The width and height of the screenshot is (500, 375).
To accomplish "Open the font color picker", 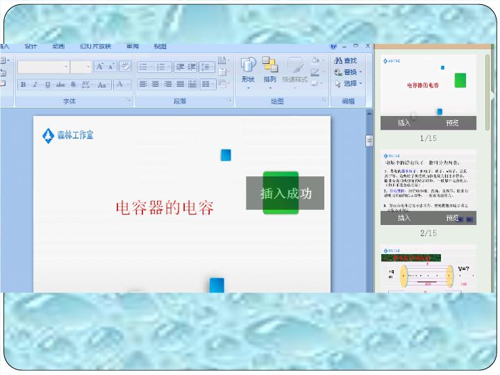I will click(x=122, y=85).
